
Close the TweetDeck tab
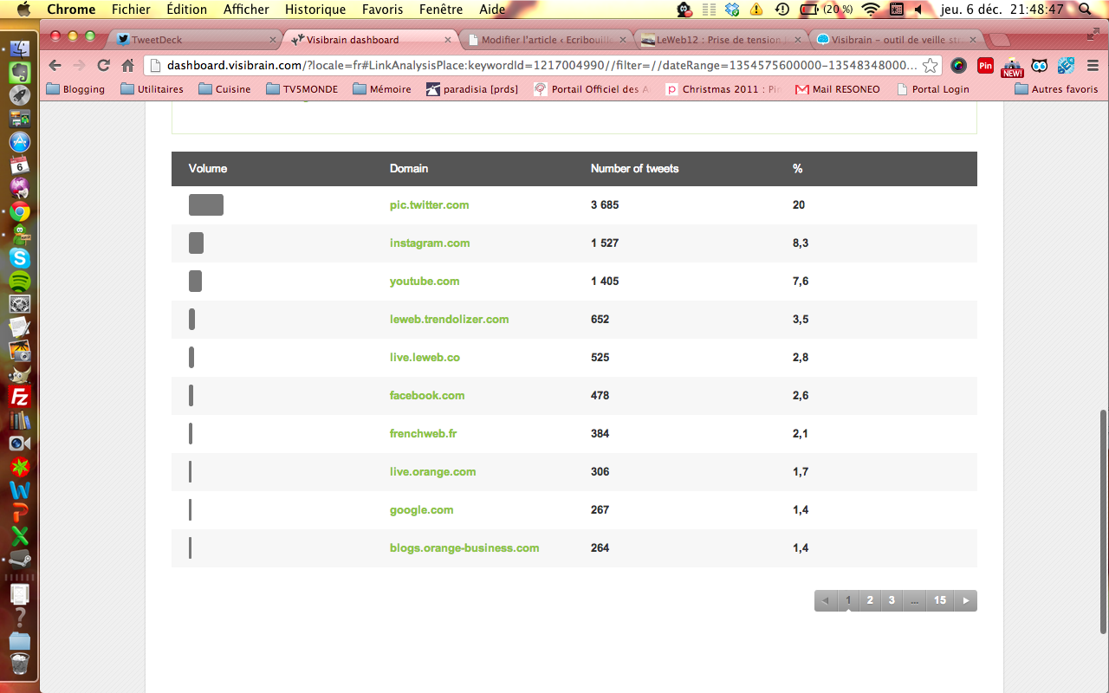[x=272, y=40]
